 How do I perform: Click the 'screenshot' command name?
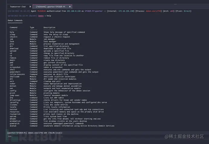15,67
